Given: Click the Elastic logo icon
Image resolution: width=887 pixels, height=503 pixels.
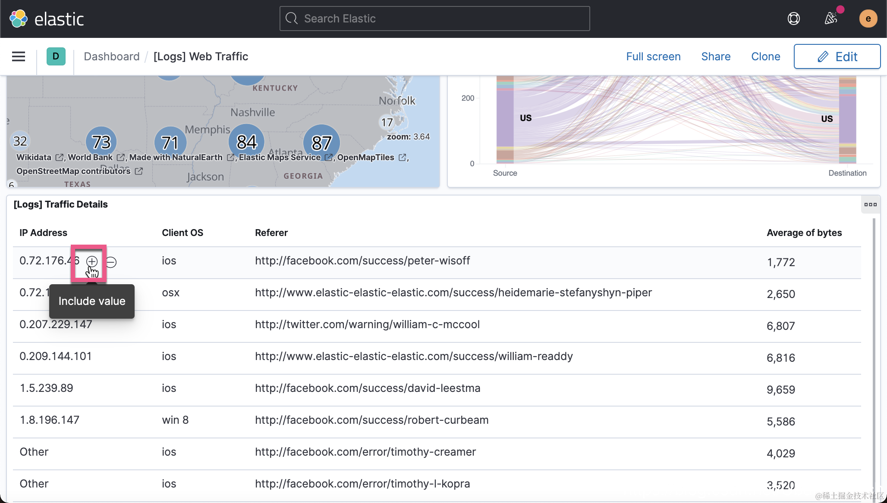Looking at the screenshot, I should (19, 19).
